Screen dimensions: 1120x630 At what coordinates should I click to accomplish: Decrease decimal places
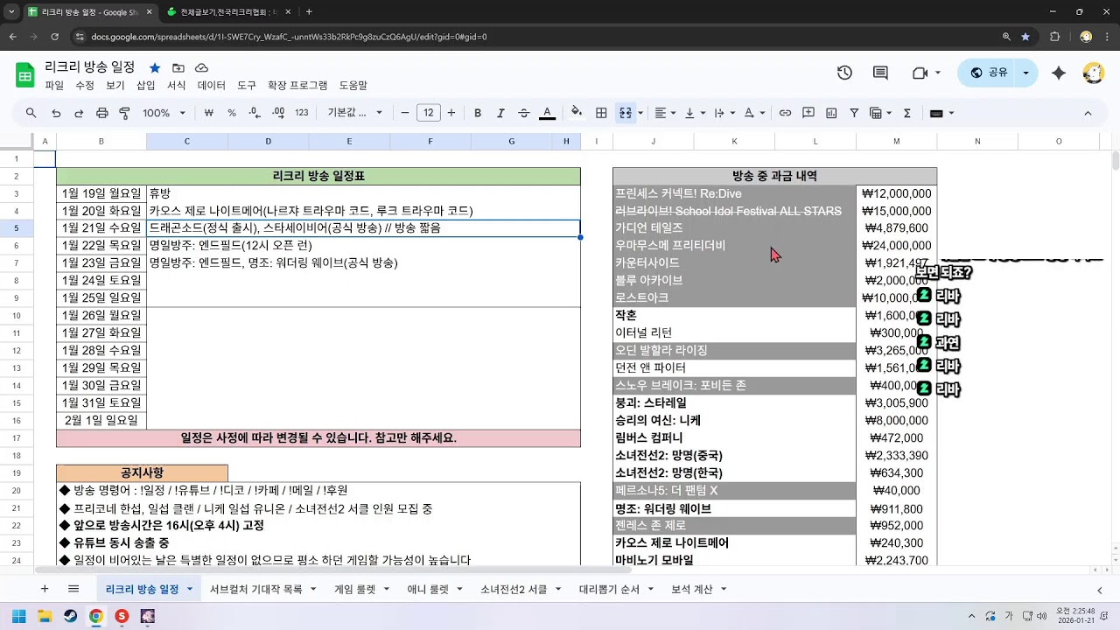click(255, 113)
